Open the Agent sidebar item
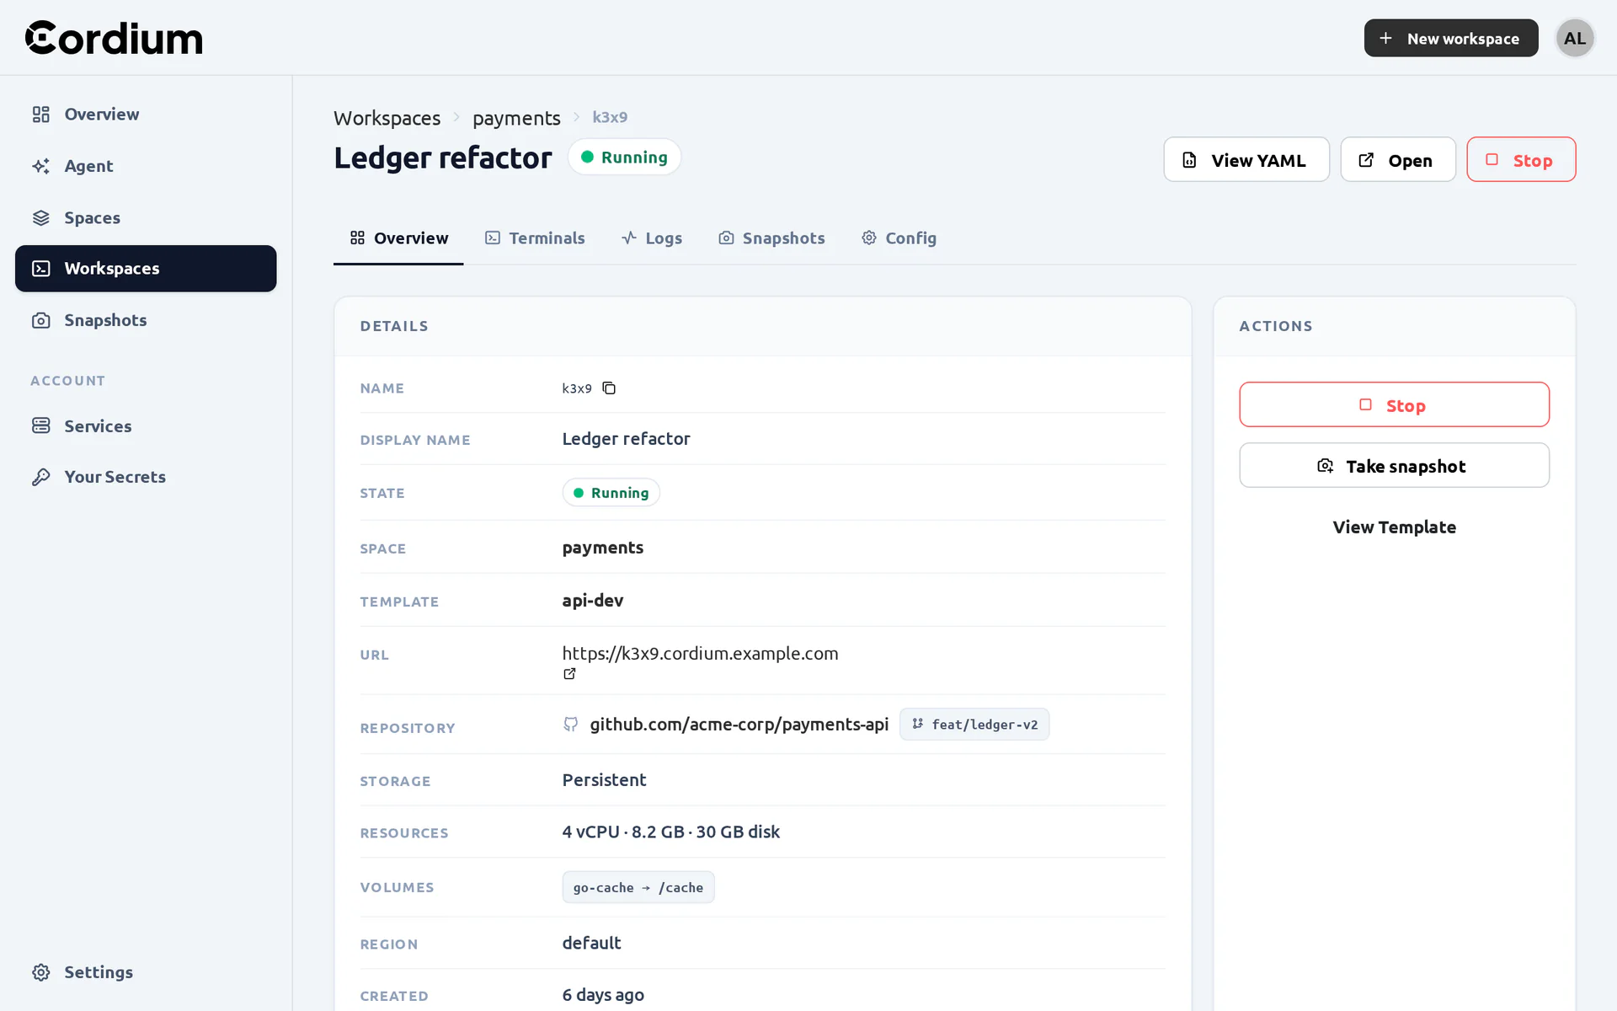Viewport: 1617px width, 1011px height. point(146,166)
